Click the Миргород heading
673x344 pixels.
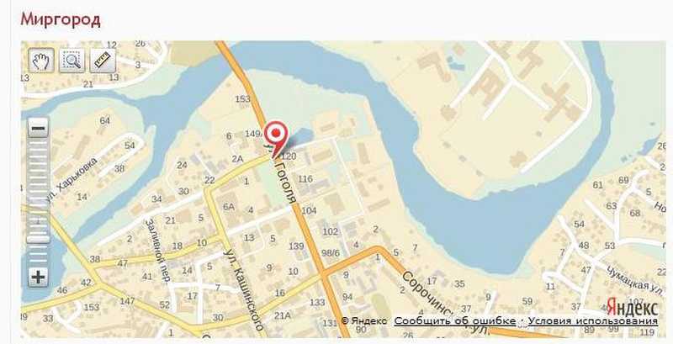point(61,19)
